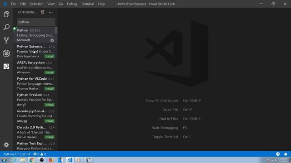Open the Windows Start button

coord(4,160)
